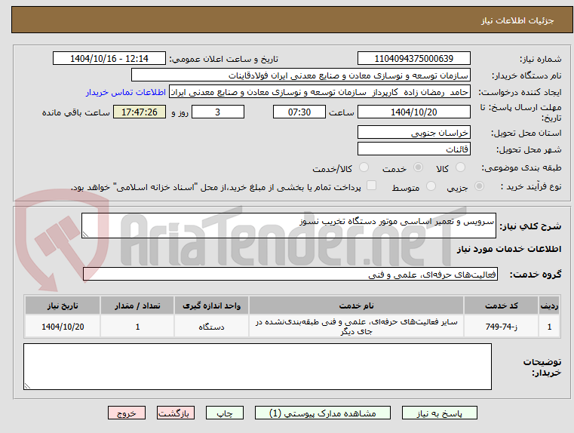Click the remaining time field 17:47:26
Viewport: 574px width, 433px height.
pos(139,112)
